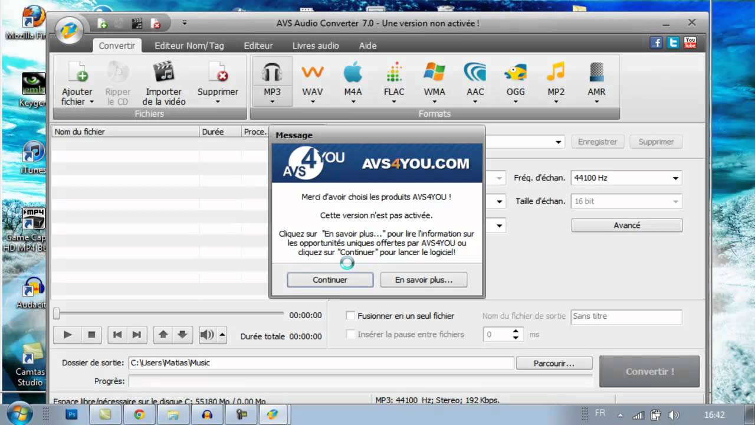Click the En savoir plus... button
The image size is (755, 425).
click(424, 280)
